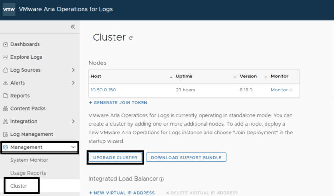Click the Alerts triangle icon
The height and width of the screenshot is (196, 334).
tap(5, 83)
